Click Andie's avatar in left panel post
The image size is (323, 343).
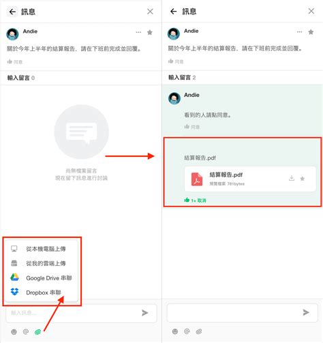[12, 34]
